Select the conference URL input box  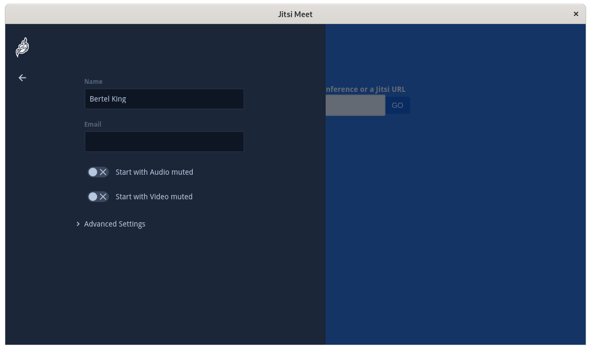coord(355,105)
